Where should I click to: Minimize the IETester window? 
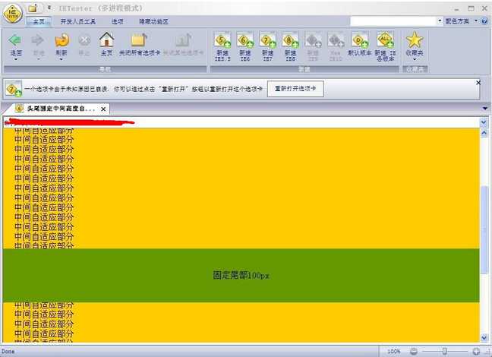point(456,9)
